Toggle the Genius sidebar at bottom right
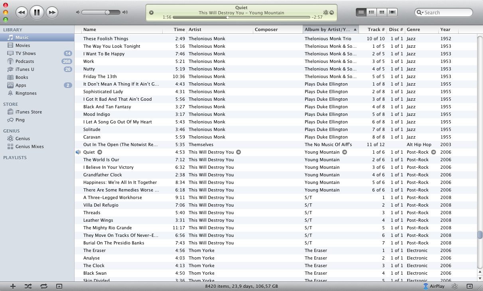Image resolution: width=483 pixels, height=291 pixels. click(x=470, y=286)
